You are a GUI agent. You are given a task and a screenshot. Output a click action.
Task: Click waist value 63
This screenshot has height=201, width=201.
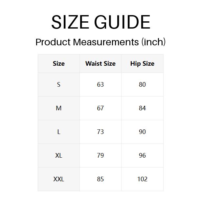100,85
